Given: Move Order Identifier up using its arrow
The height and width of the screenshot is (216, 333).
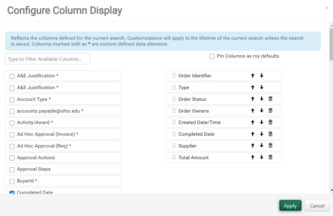Looking at the screenshot, I should tap(253, 75).
